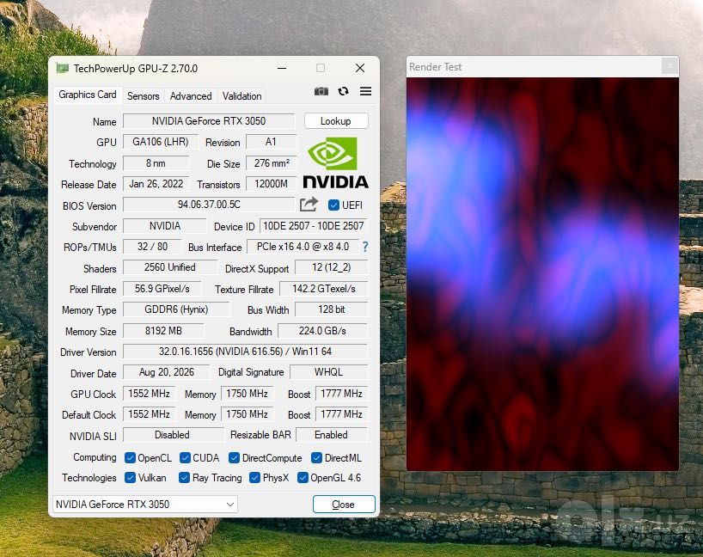The height and width of the screenshot is (557, 703).
Task: Switch to the Sensors tab
Action: point(143,96)
